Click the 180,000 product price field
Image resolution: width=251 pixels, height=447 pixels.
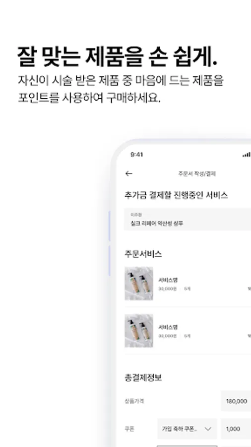tap(236, 401)
